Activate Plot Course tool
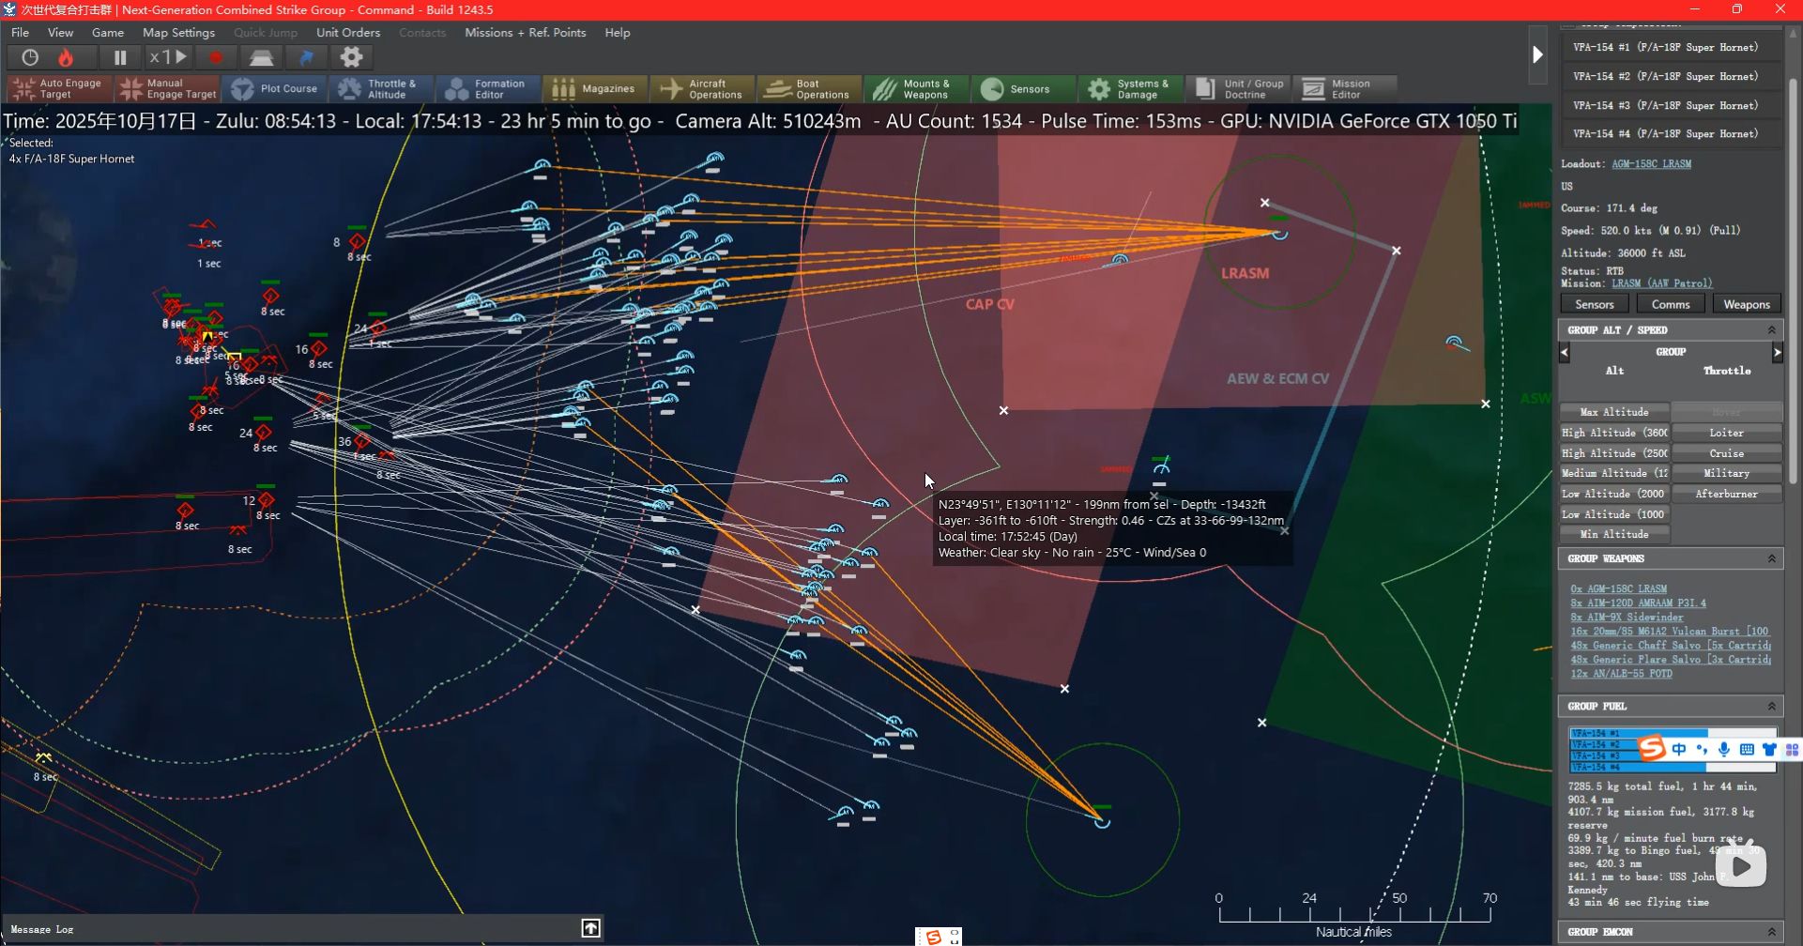 click(x=275, y=88)
